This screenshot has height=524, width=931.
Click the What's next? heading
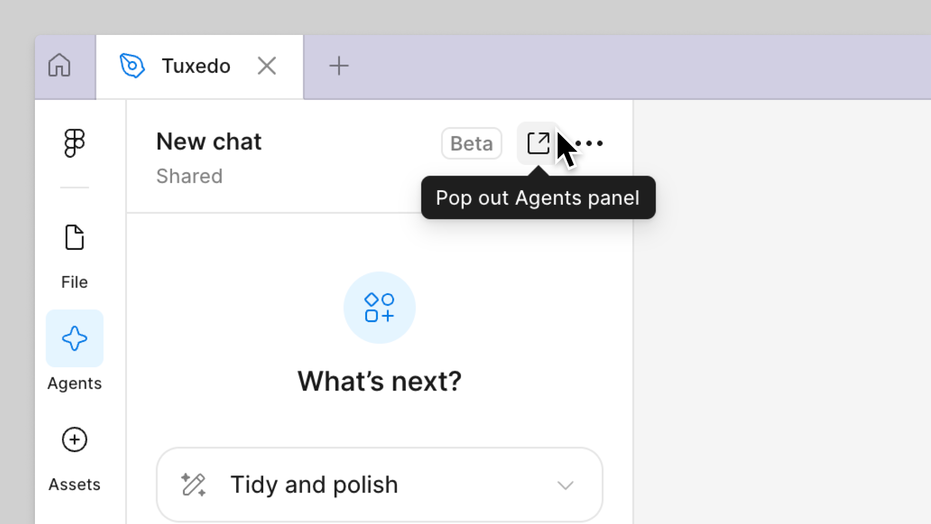click(x=380, y=381)
